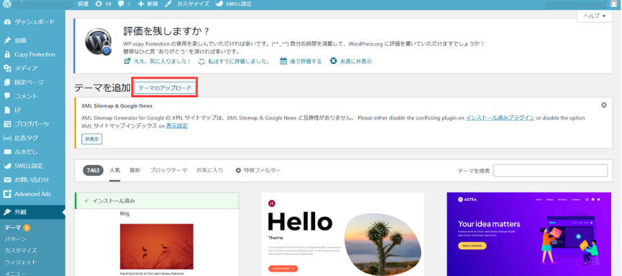Image resolution: width=622 pixels, height=276 pixels.
Task: Open updates icon showing 19
Action: pos(103,4)
